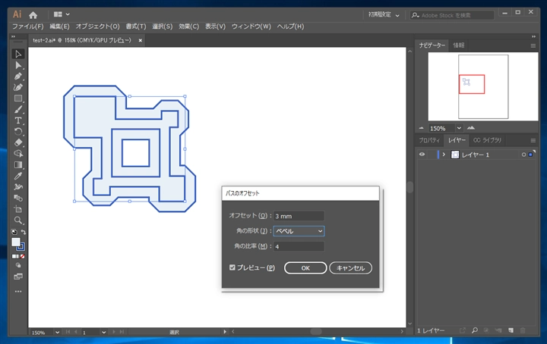The height and width of the screenshot is (344, 547).
Task: Open the ファイル(F) menu
Action: pos(28,27)
